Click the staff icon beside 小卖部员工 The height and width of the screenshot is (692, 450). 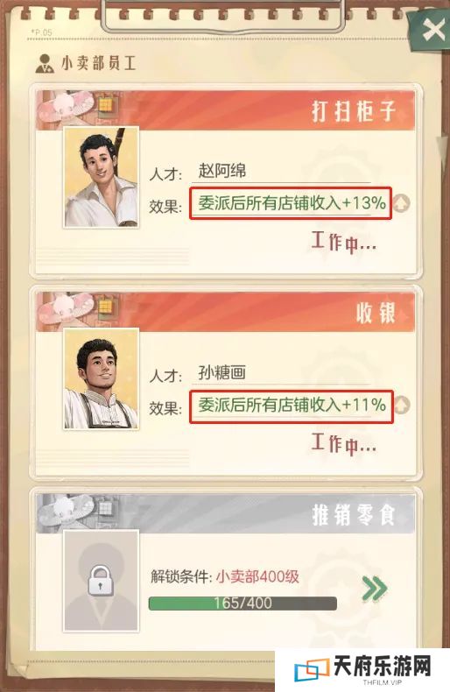pyautogui.click(x=45, y=64)
